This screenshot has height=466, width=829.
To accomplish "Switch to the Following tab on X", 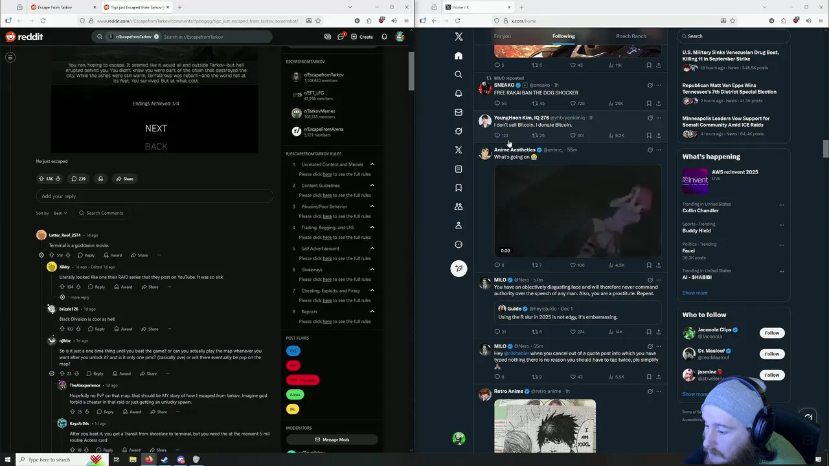I will pos(563,36).
